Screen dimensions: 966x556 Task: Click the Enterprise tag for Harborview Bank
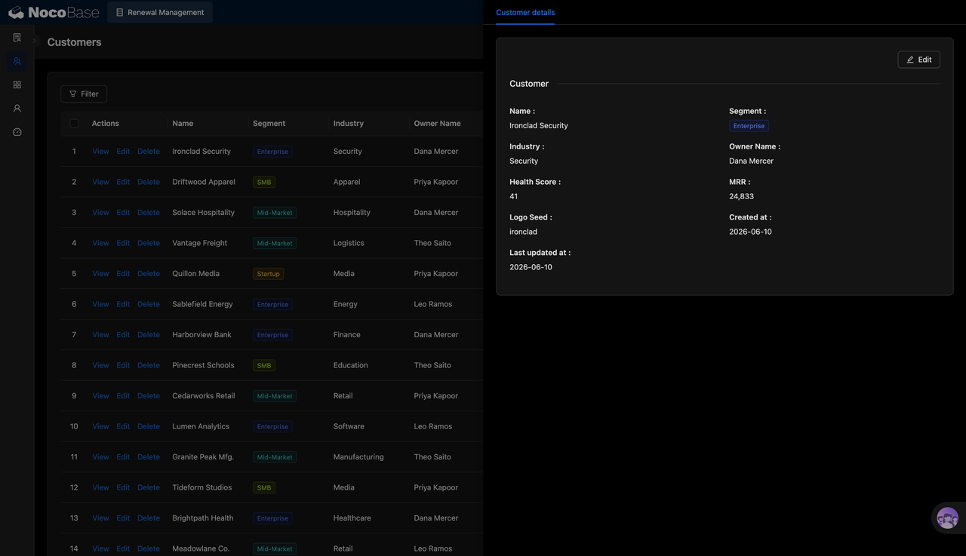click(272, 335)
